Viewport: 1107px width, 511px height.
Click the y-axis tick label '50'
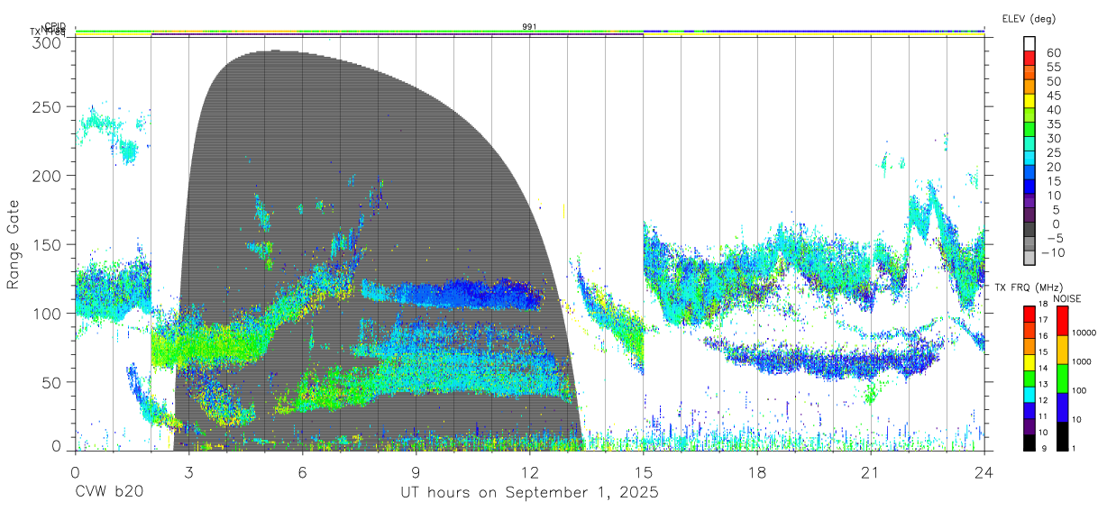(x=51, y=381)
